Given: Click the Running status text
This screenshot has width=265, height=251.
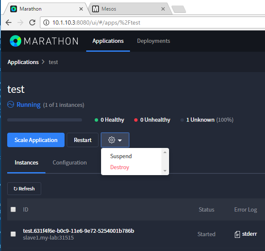Looking at the screenshot, I should coord(28,105).
